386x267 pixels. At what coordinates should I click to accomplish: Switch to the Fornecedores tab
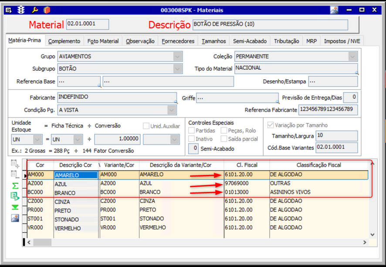click(178, 41)
